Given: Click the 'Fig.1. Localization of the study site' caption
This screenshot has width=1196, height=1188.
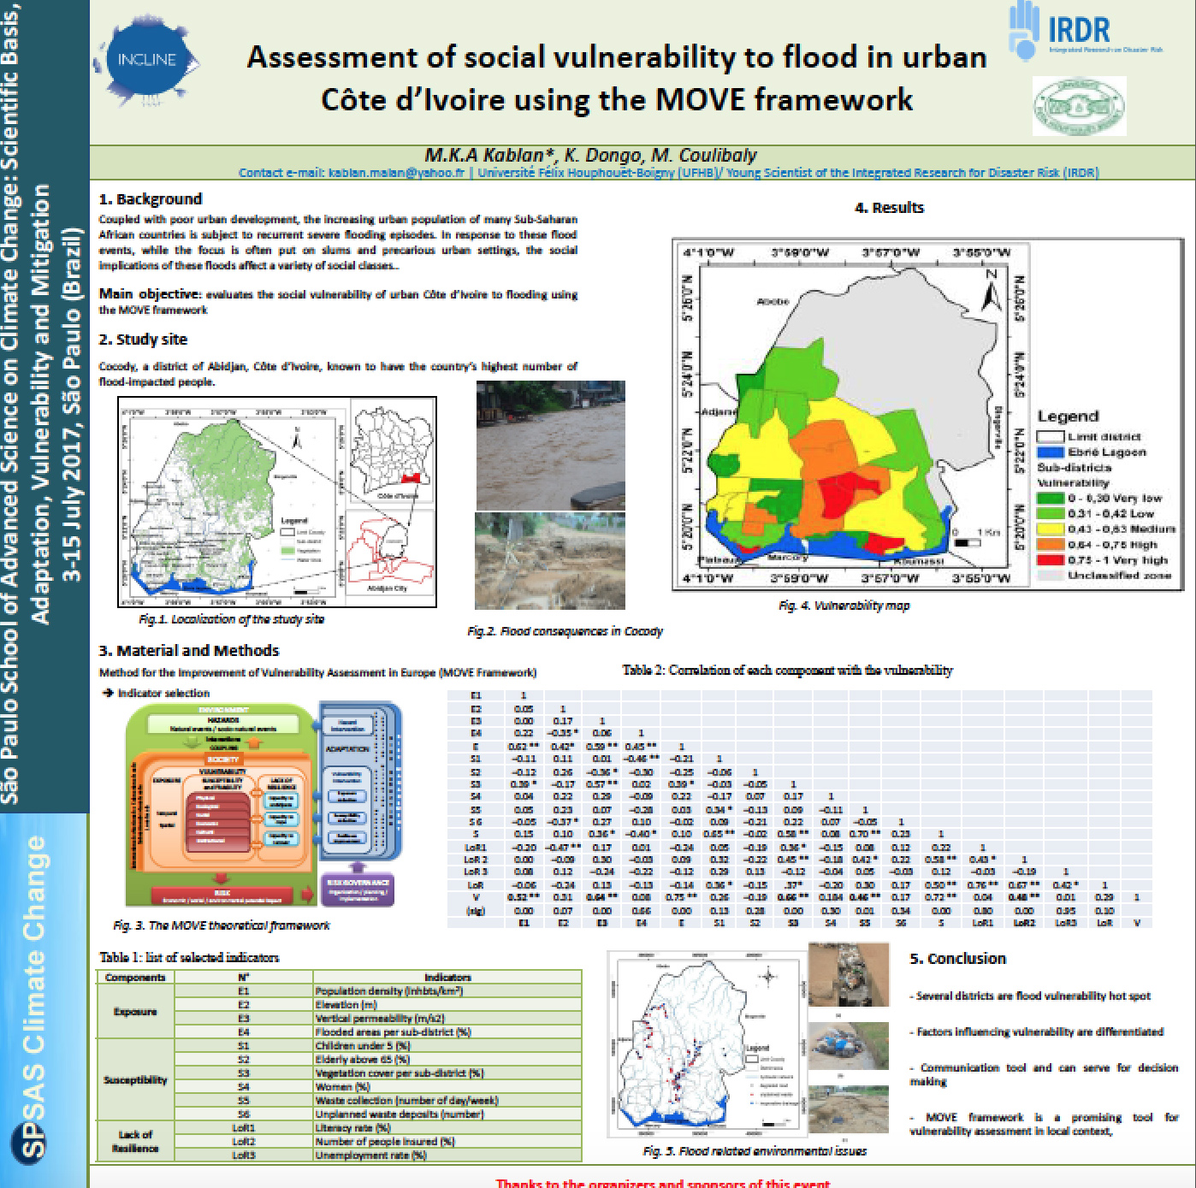Looking at the screenshot, I should (x=232, y=619).
